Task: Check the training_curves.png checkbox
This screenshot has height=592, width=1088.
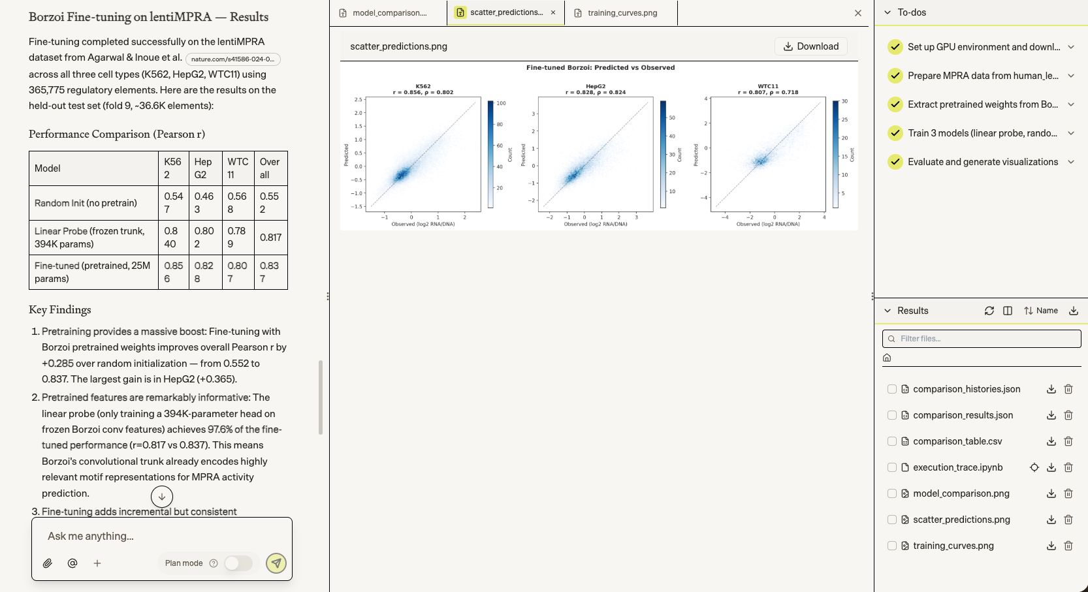Action: point(892,546)
